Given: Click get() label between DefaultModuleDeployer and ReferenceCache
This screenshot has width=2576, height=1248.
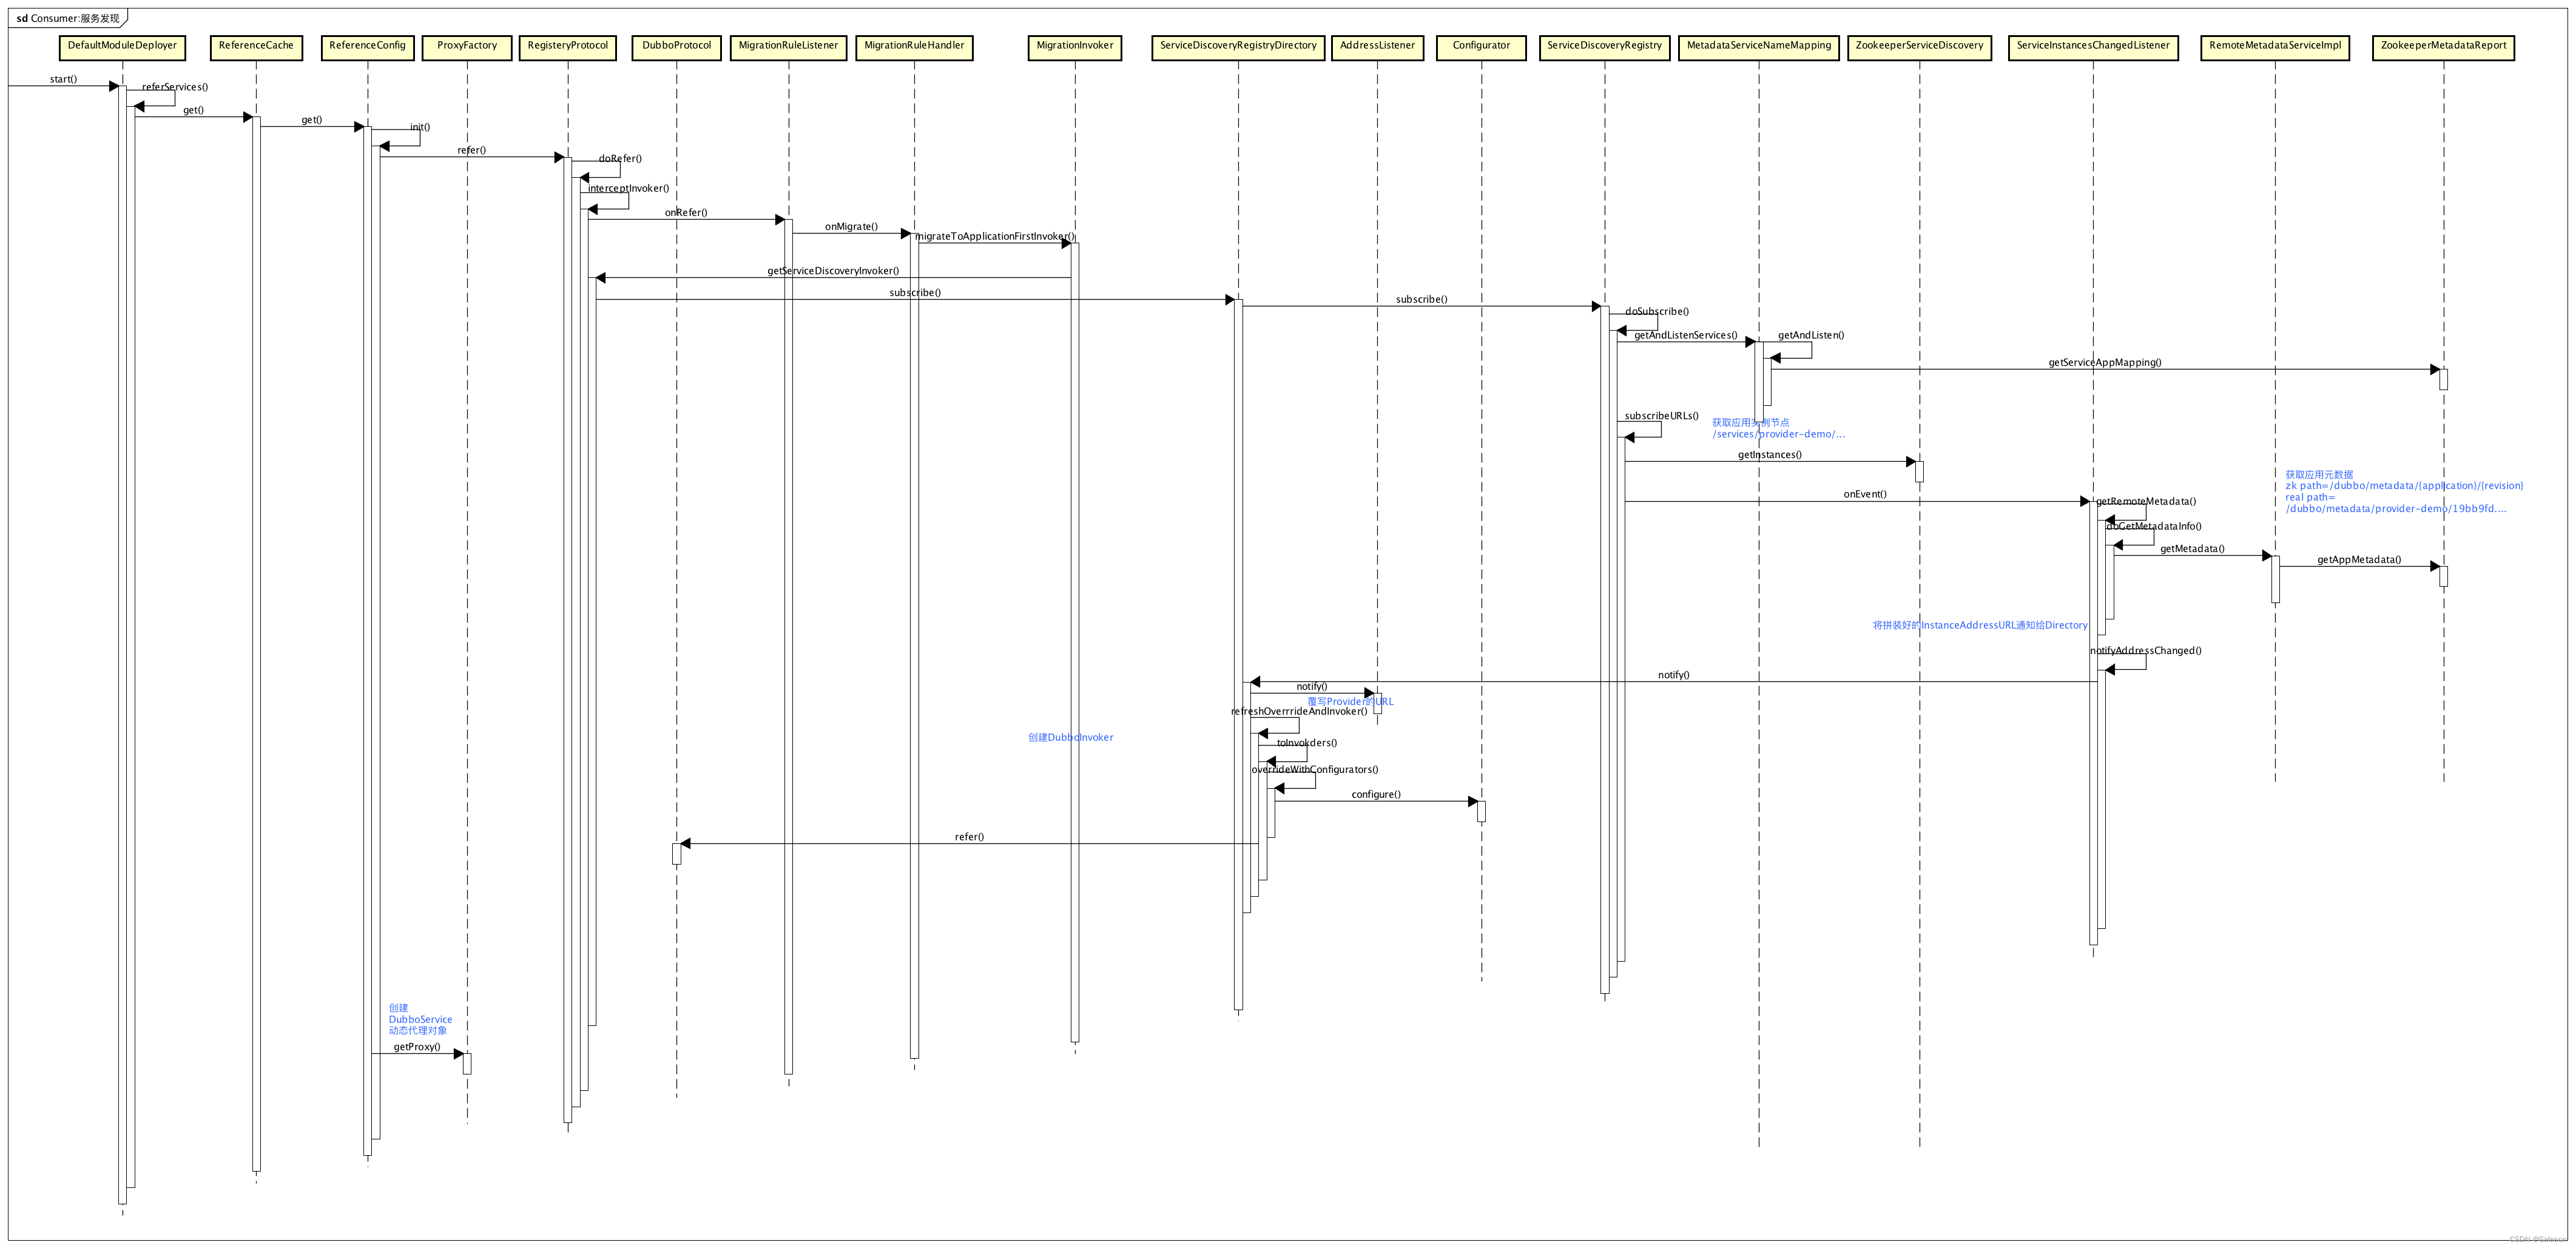Looking at the screenshot, I should pos(193,110).
